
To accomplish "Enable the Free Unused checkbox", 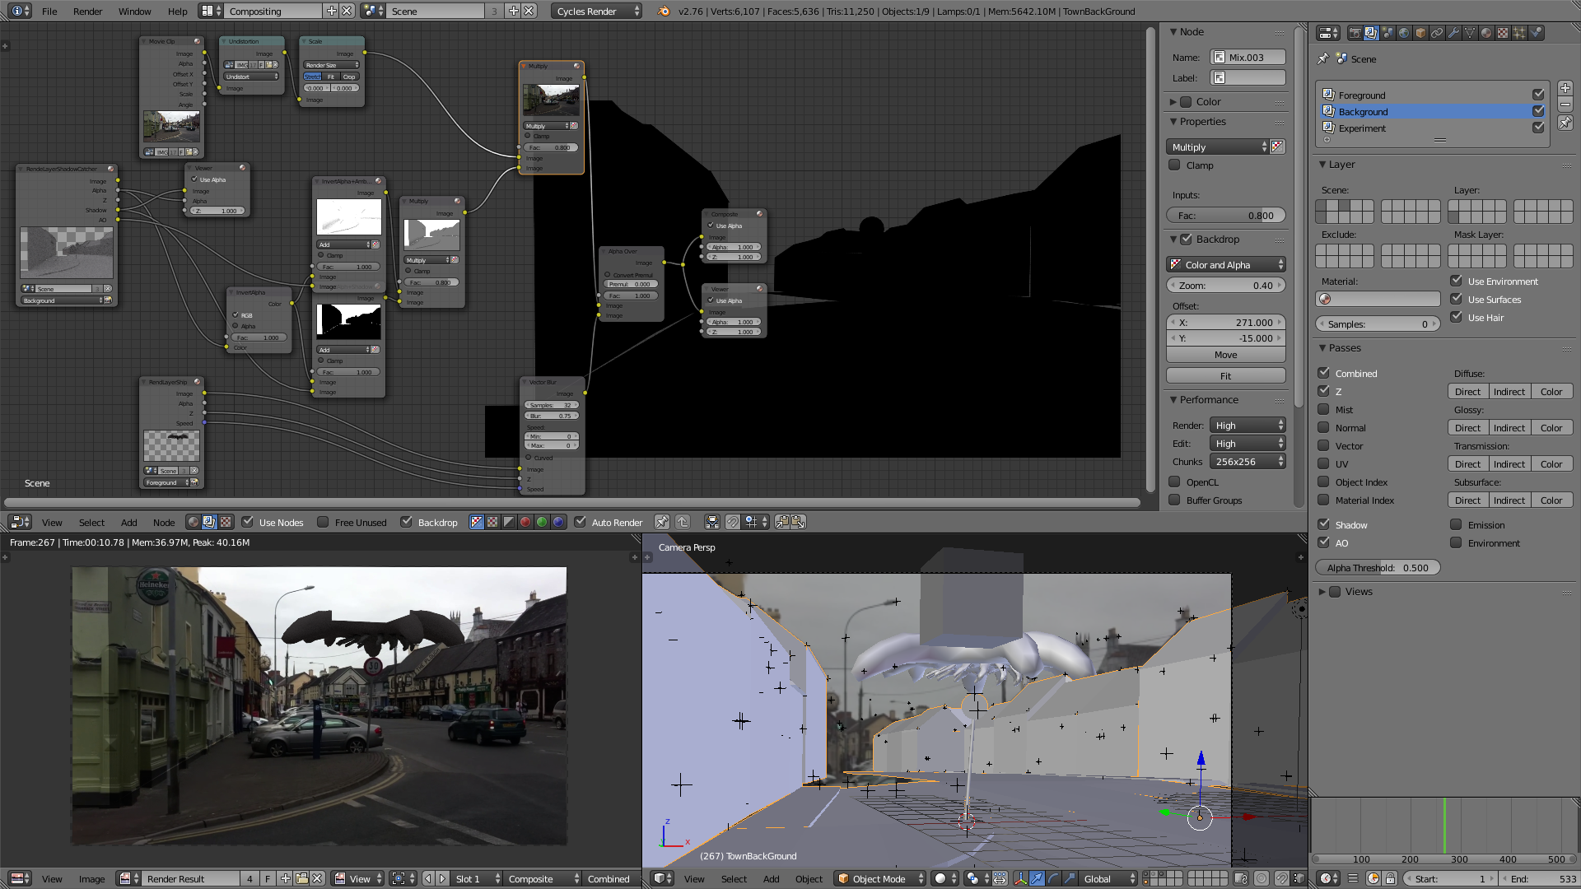I will click(323, 522).
